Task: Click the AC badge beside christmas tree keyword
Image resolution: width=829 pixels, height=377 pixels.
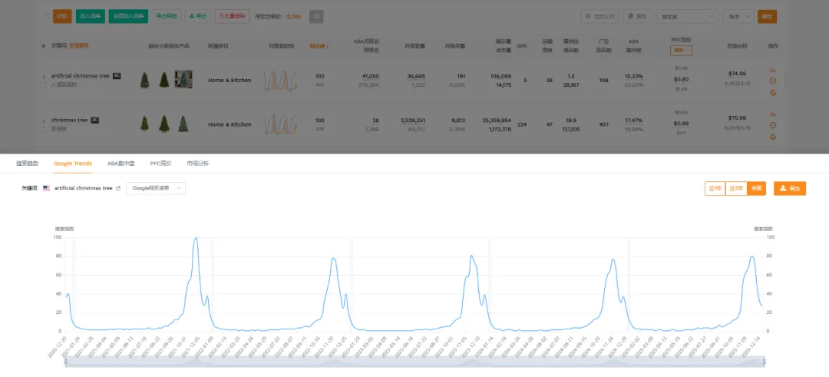Action: click(x=94, y=120)
